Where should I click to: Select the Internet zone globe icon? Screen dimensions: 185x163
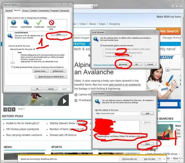[14, 22]
